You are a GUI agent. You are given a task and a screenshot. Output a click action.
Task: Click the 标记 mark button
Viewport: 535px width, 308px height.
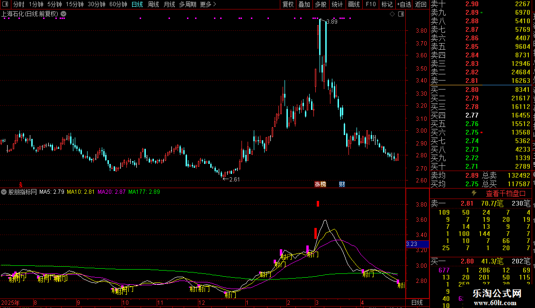387,4
